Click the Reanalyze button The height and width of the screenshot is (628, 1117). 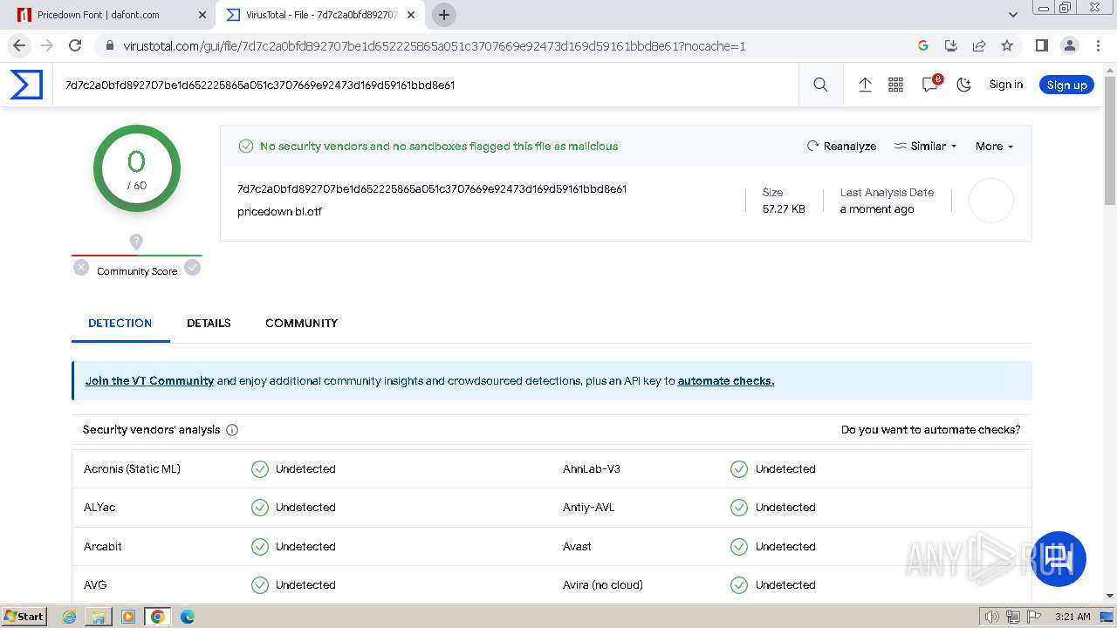click(841, 146)
